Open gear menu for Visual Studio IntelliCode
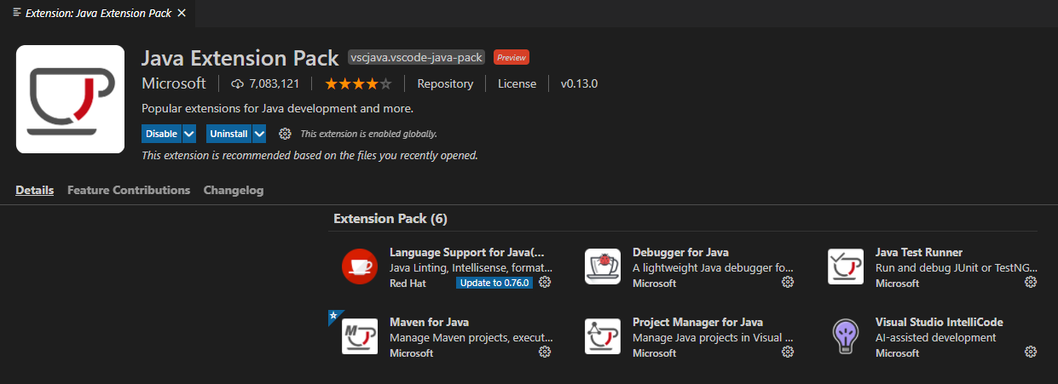Viewport: 1058px width, 384px height. (1031, 352)
